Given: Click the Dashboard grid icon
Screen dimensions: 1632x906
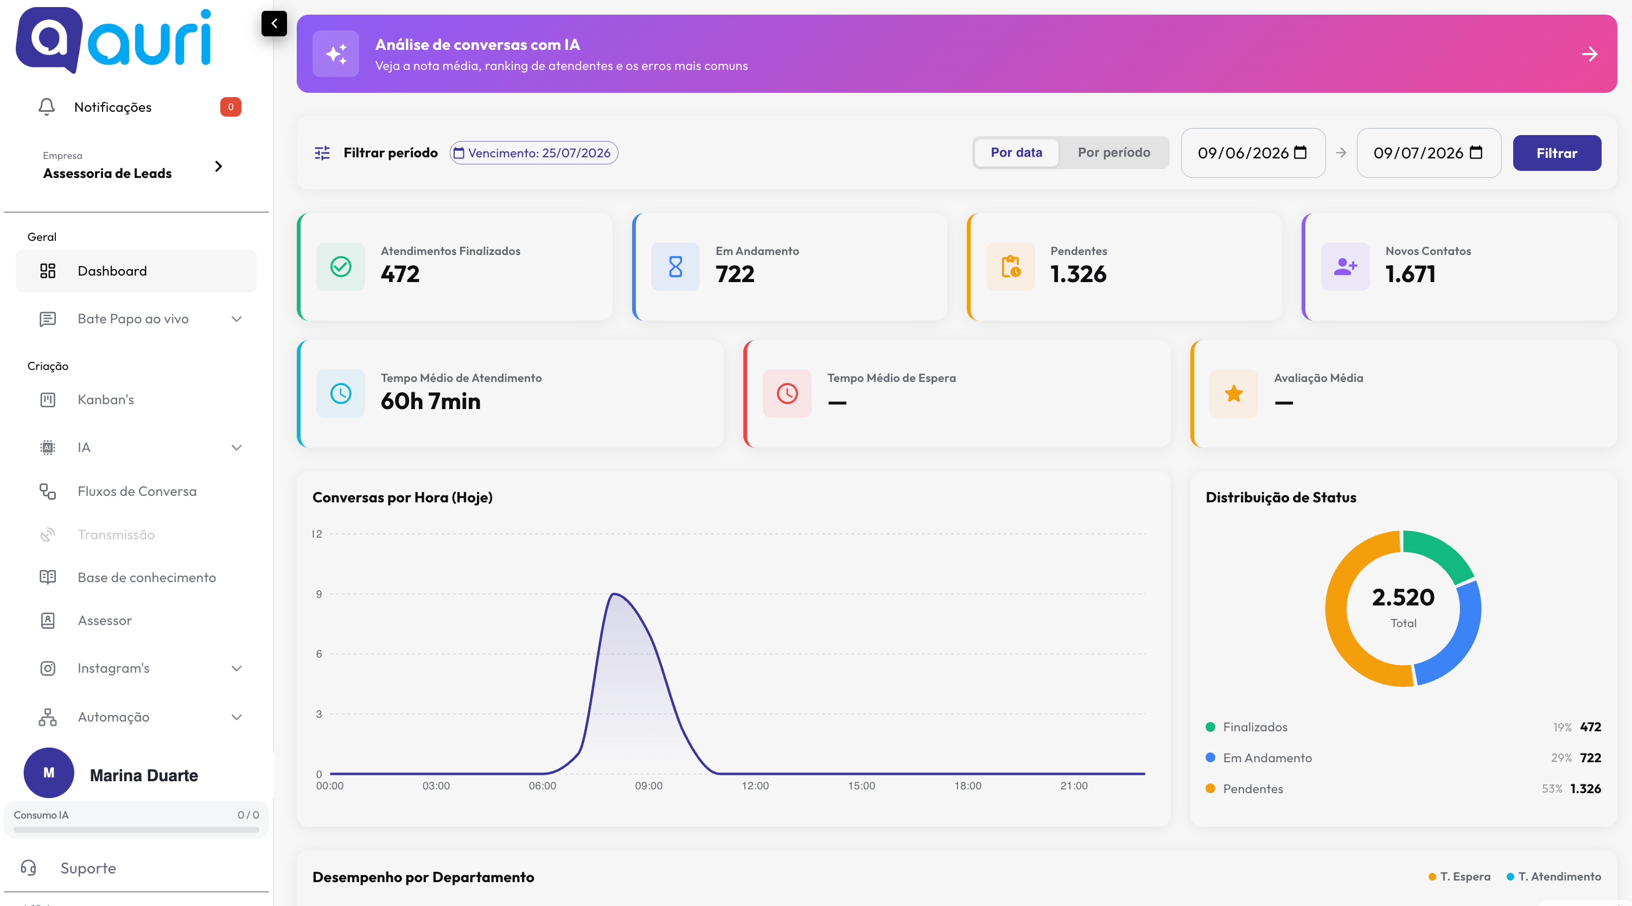Looking at the screenshot, I should point(48,271).
